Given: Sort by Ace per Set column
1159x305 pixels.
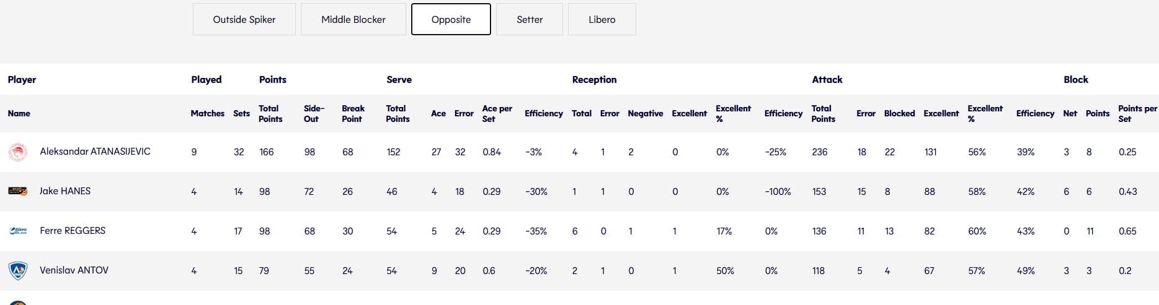Looking at the screenshot, I should 497,113.
